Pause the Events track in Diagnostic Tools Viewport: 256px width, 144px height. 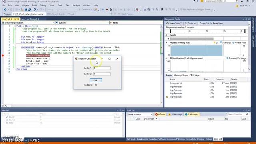(168, 38)
